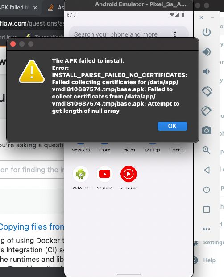224x277 pixels.
Task: Minimize the emulator toolbar with the dash icon
Action: click(x=212, y=17)
